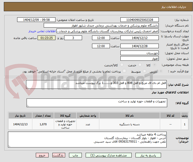The width and height of the screenshot is (193, 162).
Task: Select the خدمت radio button
Action: coord(140,65)
